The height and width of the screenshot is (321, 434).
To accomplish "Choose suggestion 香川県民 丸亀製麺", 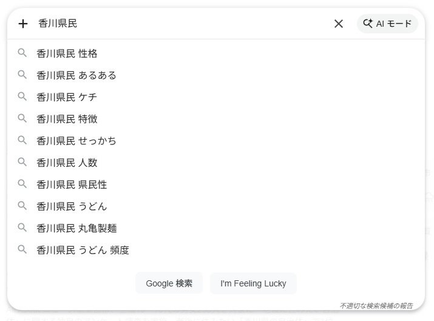I will pyautogui.click(x=76, y=228).
